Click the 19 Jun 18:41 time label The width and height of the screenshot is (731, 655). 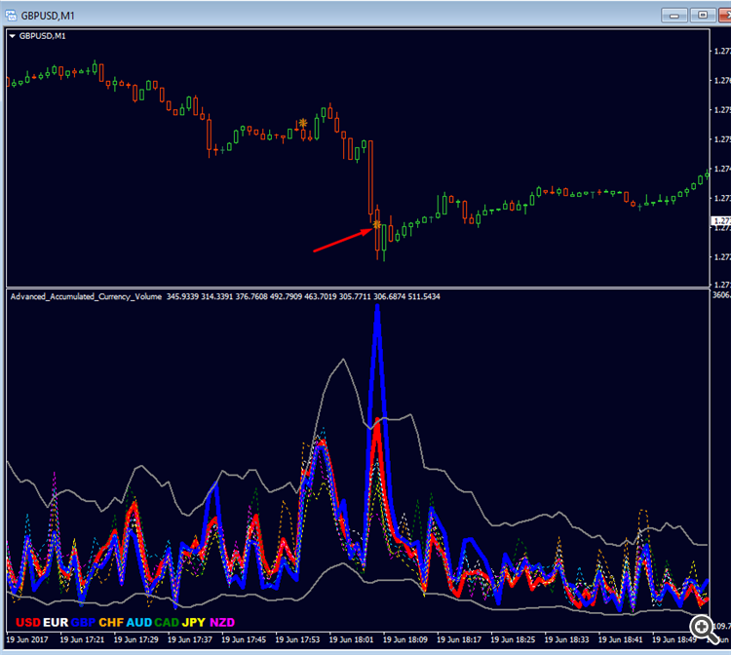point(621,639)
